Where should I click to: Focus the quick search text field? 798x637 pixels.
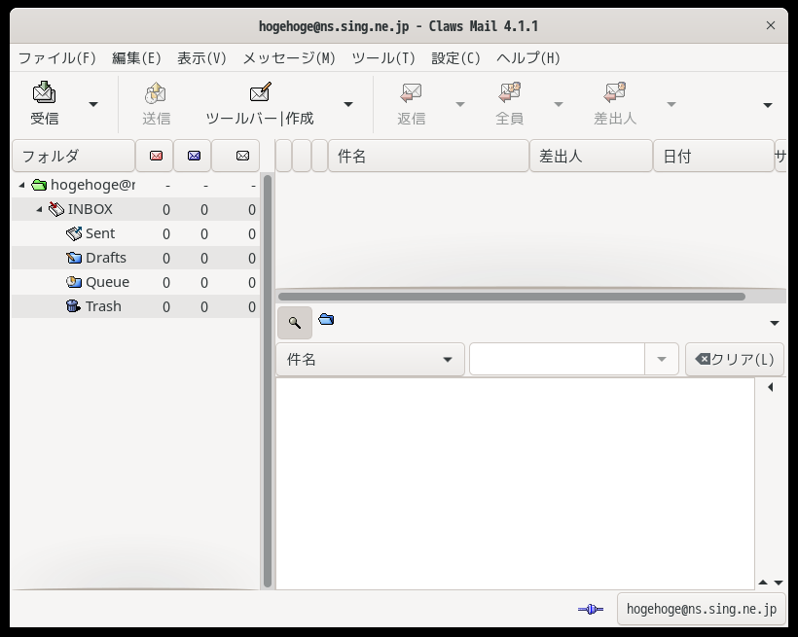[558, 360]
